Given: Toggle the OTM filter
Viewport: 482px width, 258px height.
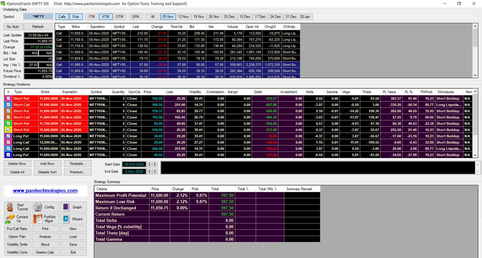Looking at the screenshot, I should tap(119, 16).
